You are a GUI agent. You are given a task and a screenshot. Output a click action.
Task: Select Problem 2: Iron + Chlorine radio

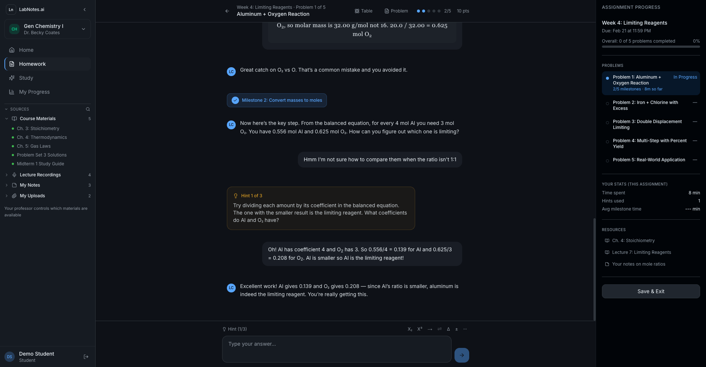607,104
